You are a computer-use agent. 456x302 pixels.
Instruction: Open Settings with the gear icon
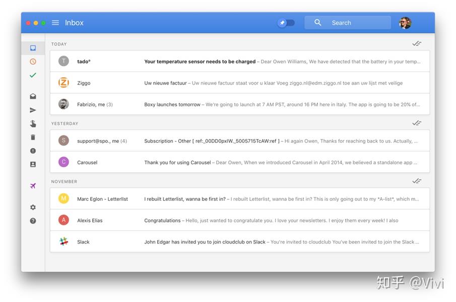tap(33, 207)
